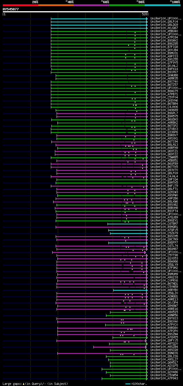Open hit UniRef100_A0JQ67
Screen dimensions: 183x386
164,28
